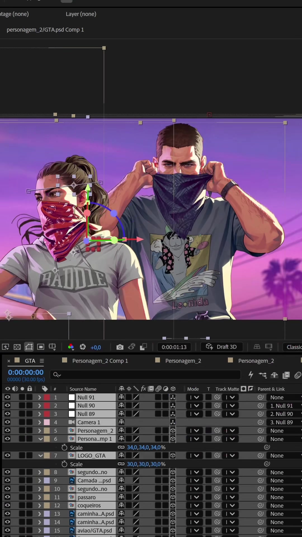
Task: Click red label color swatch for Null 91
Action: click(x=47, y=397)
